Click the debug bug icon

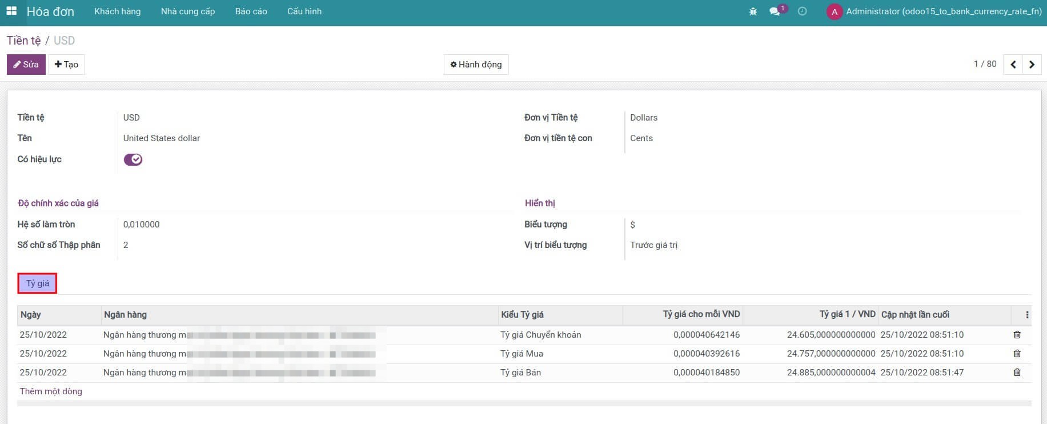pos(753,11)
